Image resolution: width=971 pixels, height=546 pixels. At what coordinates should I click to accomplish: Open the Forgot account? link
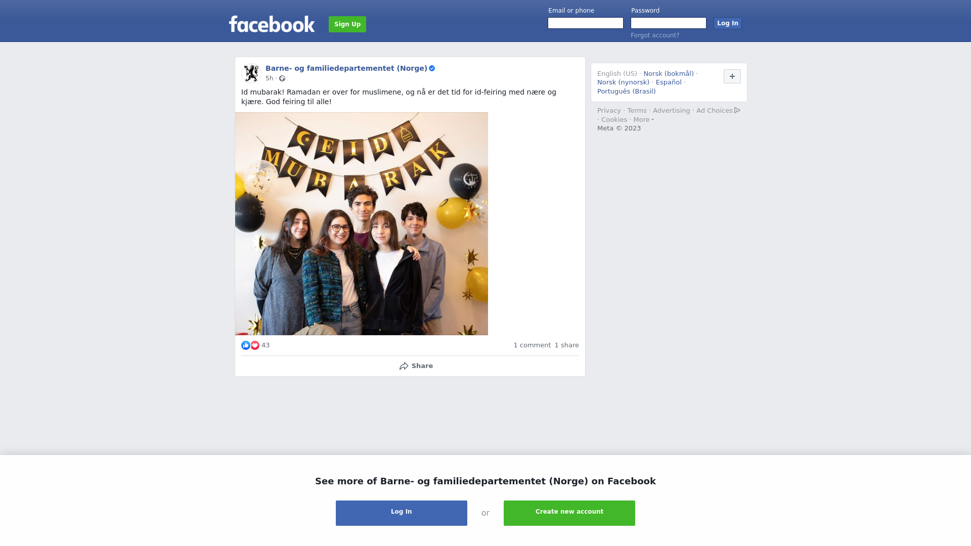tap(655, 35)
